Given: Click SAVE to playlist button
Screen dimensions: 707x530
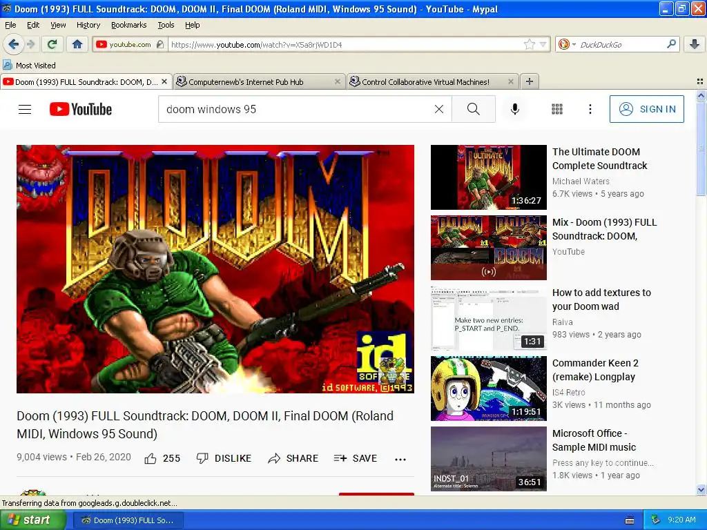Looking at the screenshot, I should 356,458.
